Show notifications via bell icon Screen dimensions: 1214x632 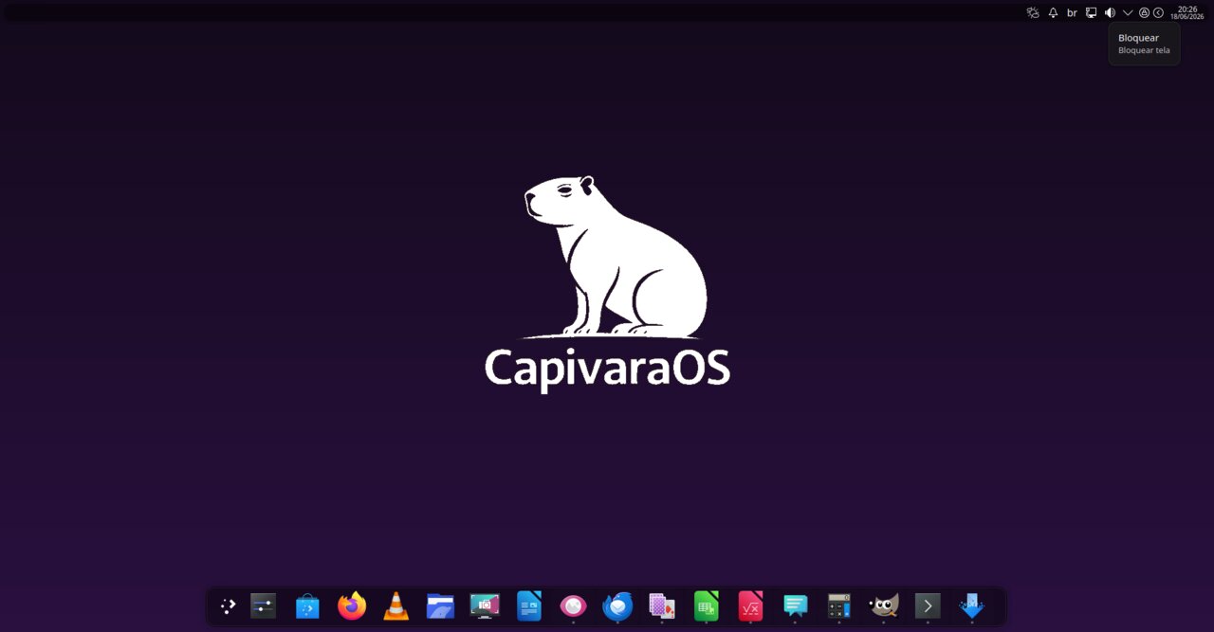coord(1053,12)
